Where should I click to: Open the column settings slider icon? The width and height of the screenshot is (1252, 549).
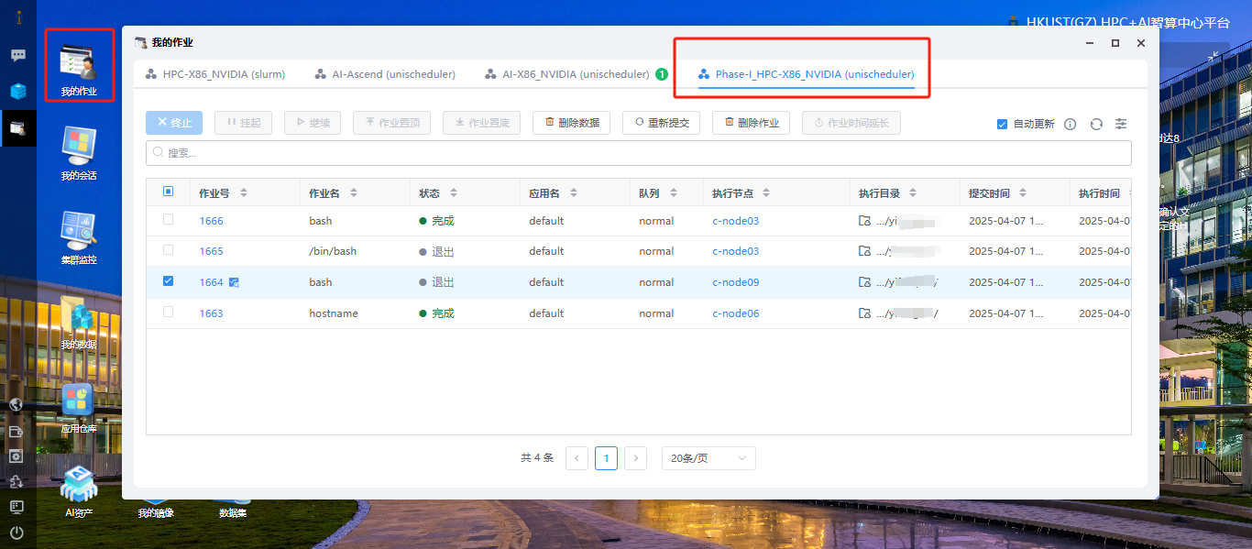pos(1121,124)
